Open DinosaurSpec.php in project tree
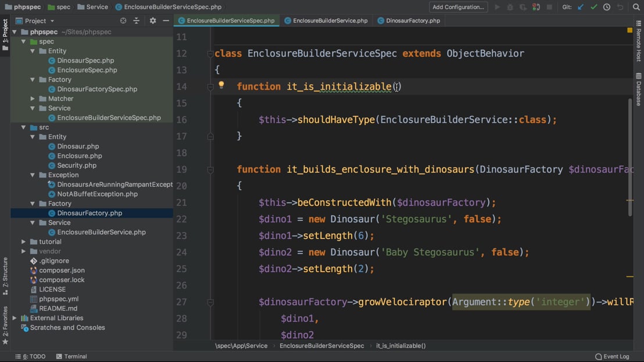The height and width of the screenshot is (362, 644). tap(85, 61)
